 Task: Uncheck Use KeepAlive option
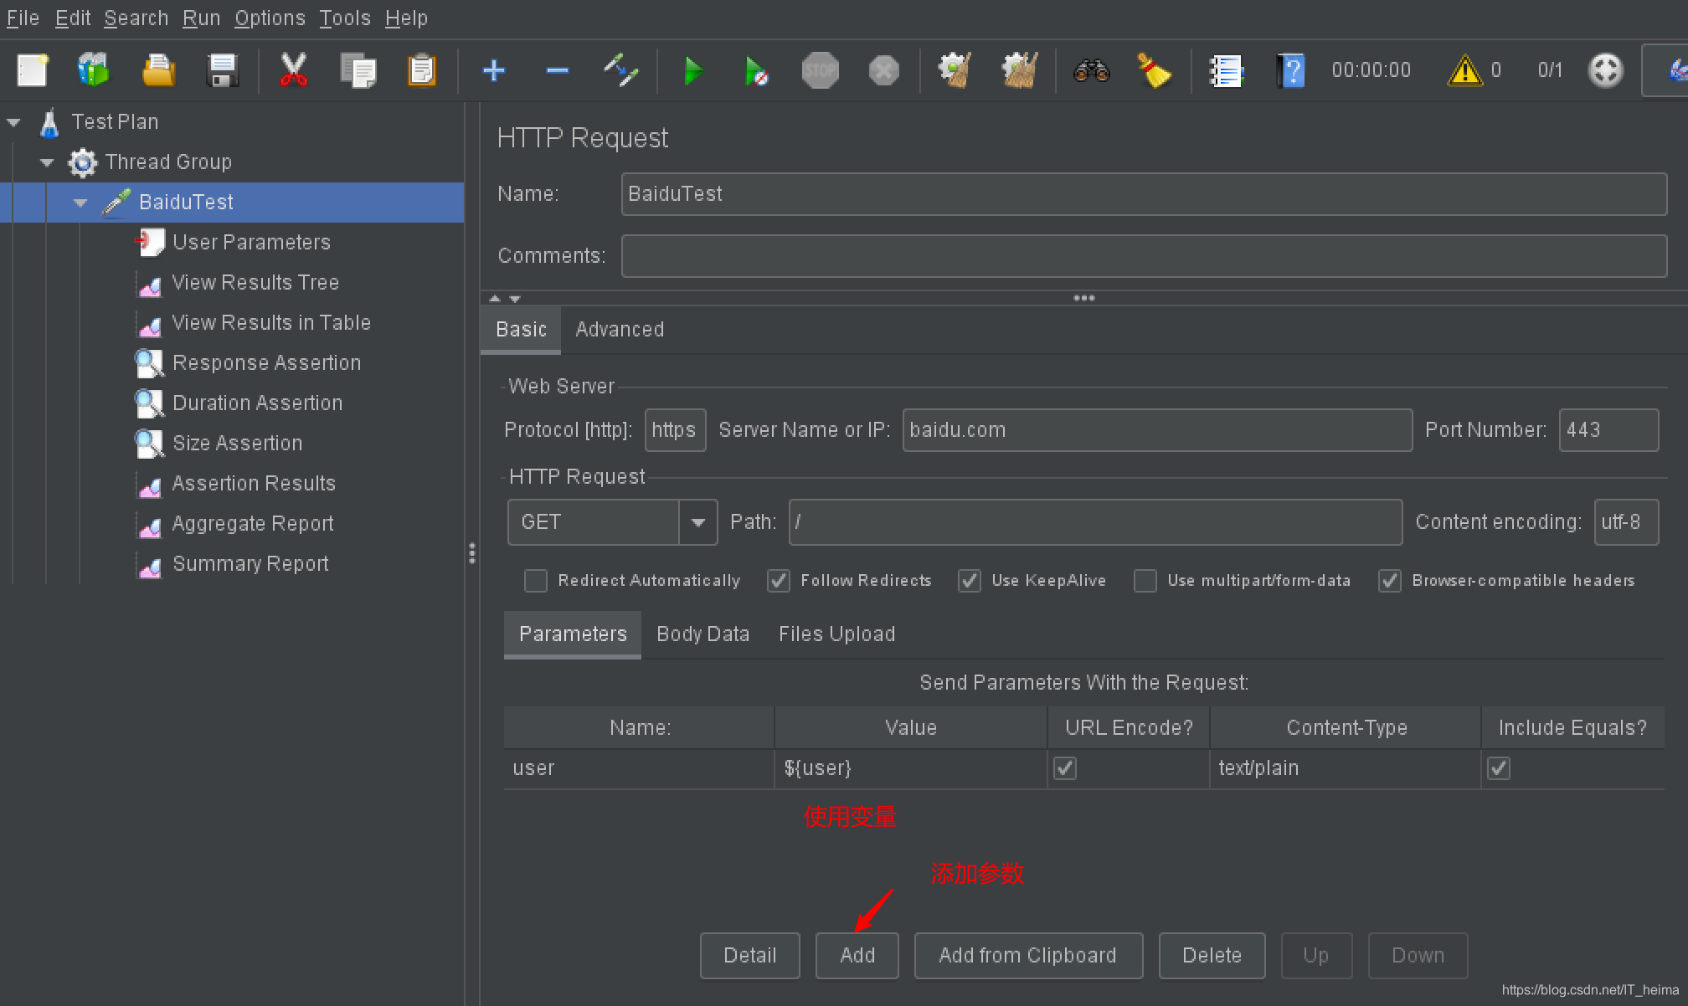pyautogui.click(x=970, y=581)
